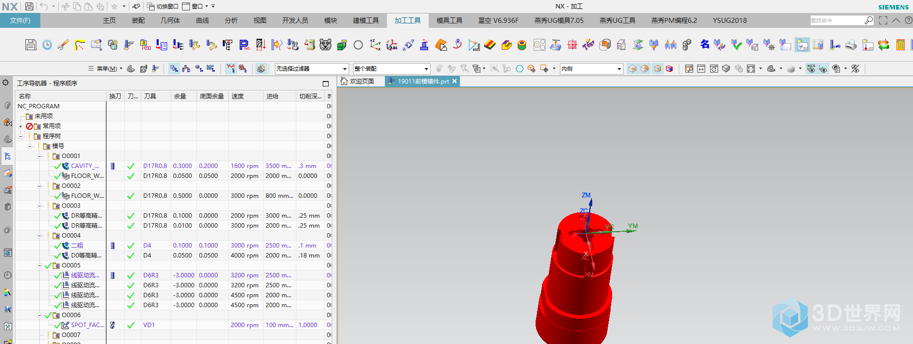The height and width of the screenshot is (344, 913).
Task: Click the 刀具 column header
Action: coord(156,96)
